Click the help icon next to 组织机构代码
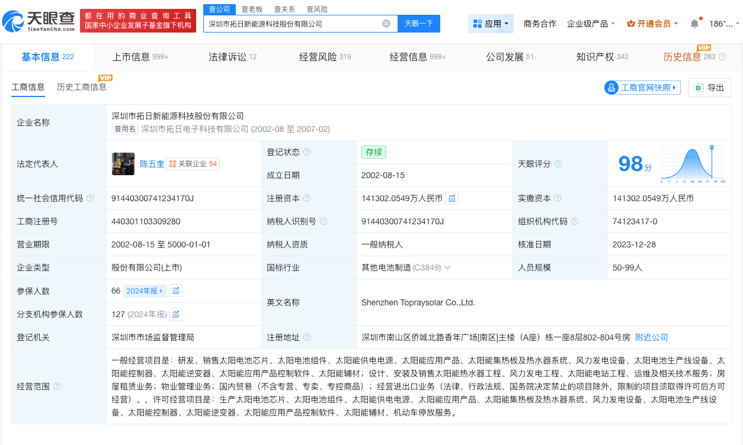This screenshot has width=743, height=445. pyautogui.click(x=575, y=221)
